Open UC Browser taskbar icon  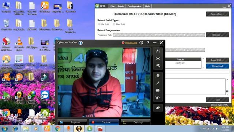tap(47, 129)
